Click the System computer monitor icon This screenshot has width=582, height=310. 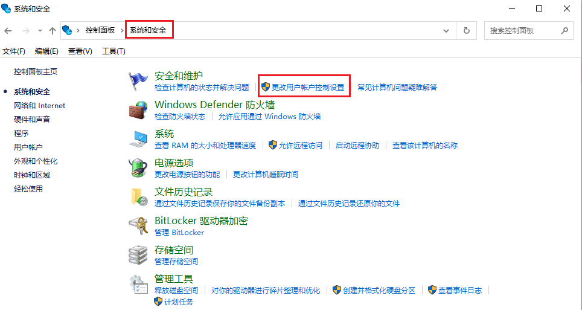coord(138,139)
